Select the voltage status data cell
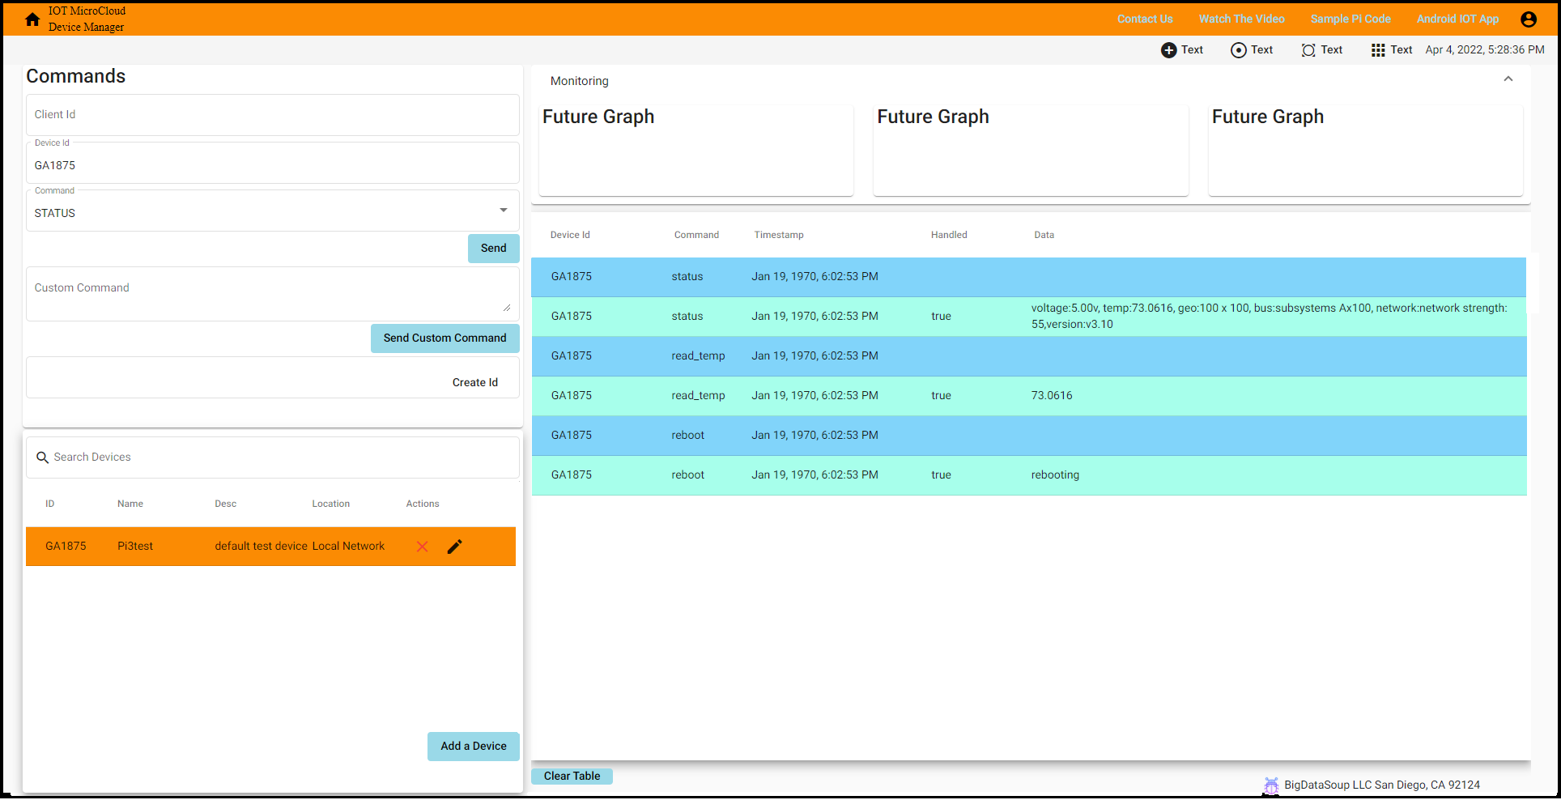This screenshot has height=800, width=1561. 1270,317
